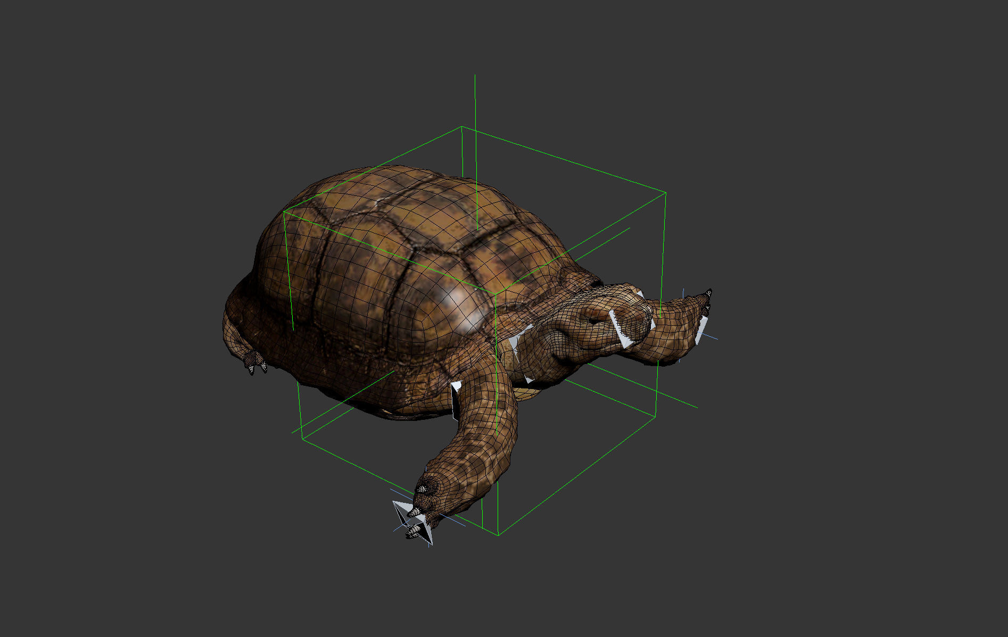The image size is (1008, 637).
Task: Select the white helper at the front right foot tip
Action: (x=701, y=330)
